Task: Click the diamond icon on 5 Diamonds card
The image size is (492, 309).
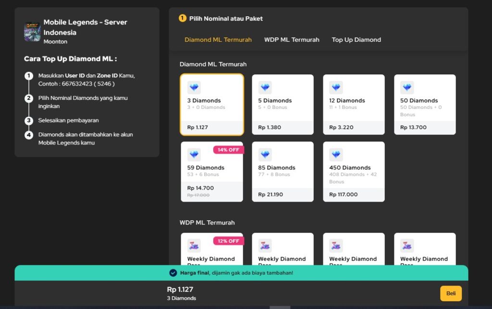Action: pos(265,87)
